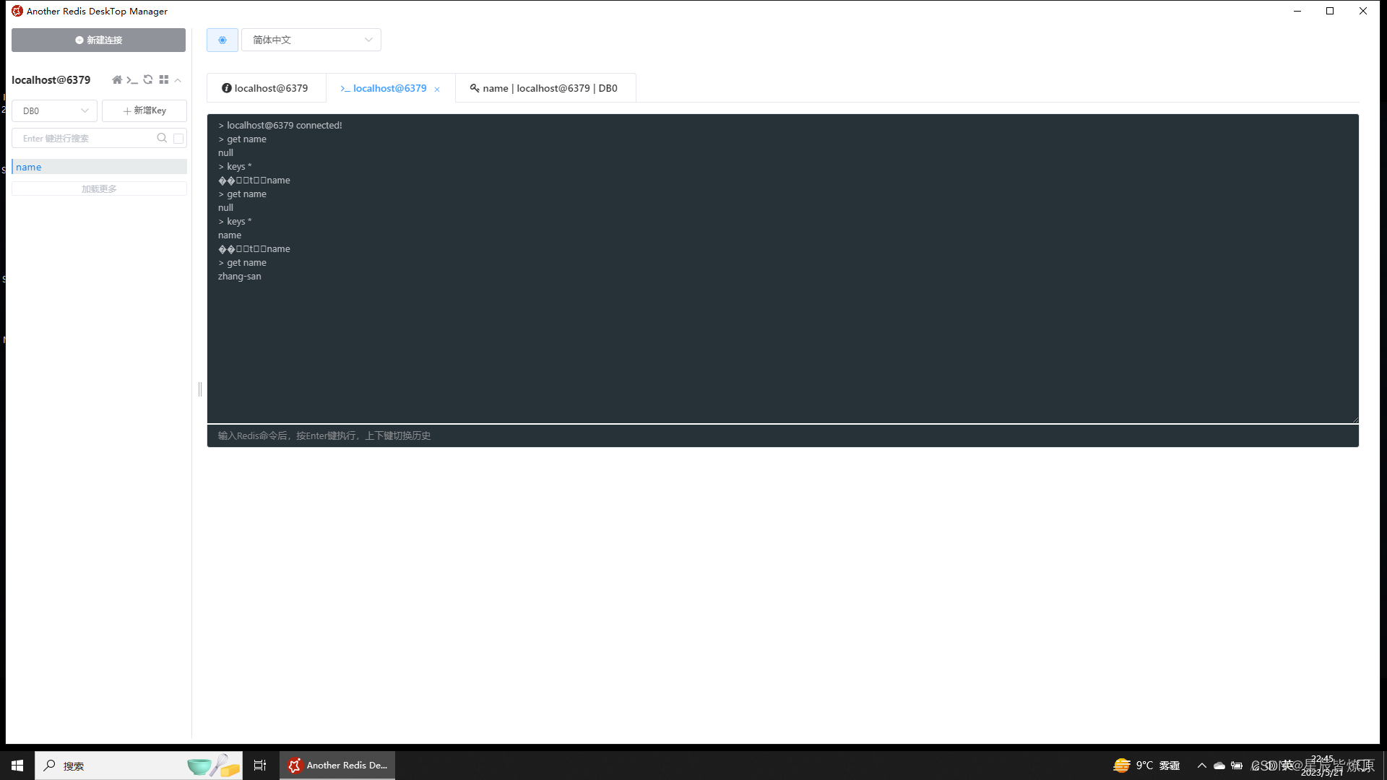The height and width of the screenshot is (780, 1387).
Task: Collapse the localhost@6379 connection
Action: 178,81
